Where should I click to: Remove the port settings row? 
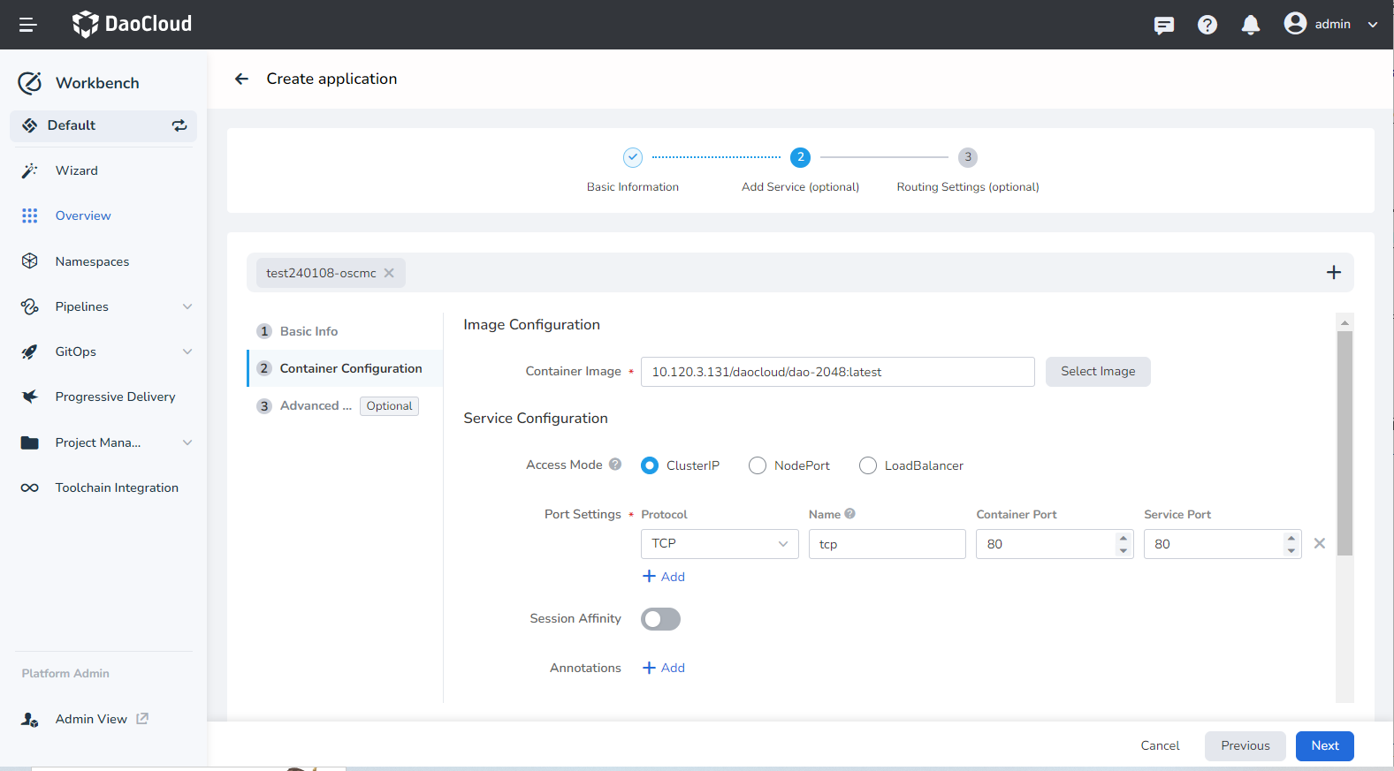(x=1319, y=544)
